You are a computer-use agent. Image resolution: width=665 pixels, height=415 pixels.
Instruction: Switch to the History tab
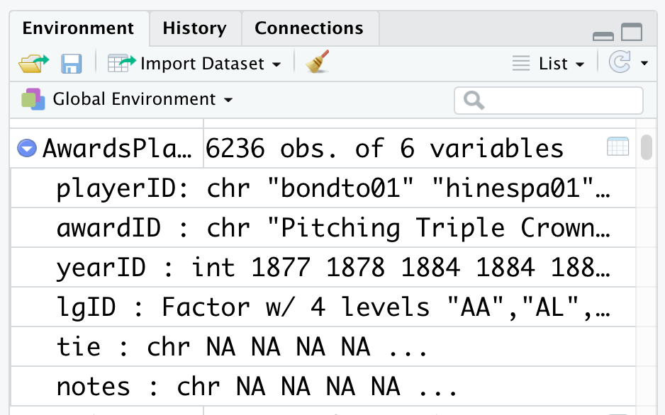click(x=194, y=28)
